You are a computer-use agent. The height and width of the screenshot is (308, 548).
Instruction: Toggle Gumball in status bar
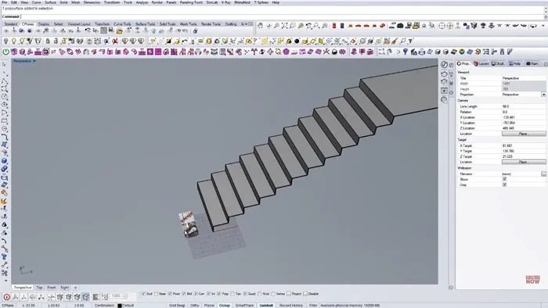(x=266, y=306)
